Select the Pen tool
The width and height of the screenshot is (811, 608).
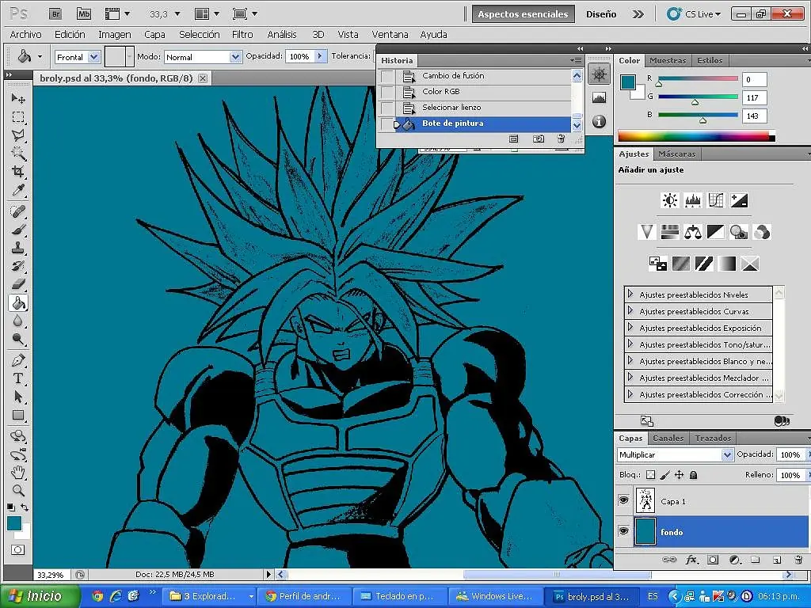pyautogui.click(x=18, y=360)
